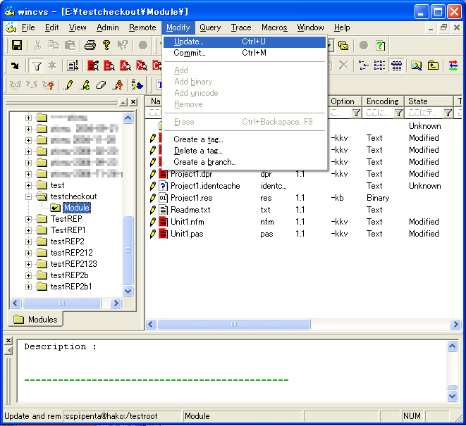Expand the TestREP1 folder node
Image resolution: width=466 pixels, height=426 pixels.
point(28,231)
